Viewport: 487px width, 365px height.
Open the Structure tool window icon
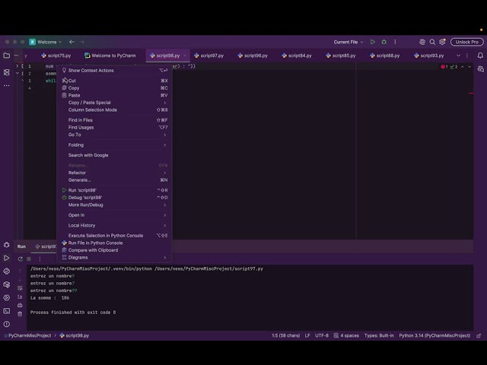[7, 72]
